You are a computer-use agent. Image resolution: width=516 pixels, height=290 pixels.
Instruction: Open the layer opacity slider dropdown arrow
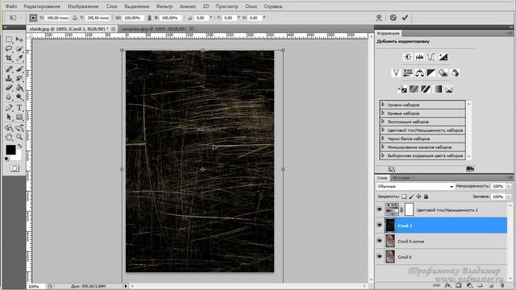pyautogui.click(x=509, y=186)
